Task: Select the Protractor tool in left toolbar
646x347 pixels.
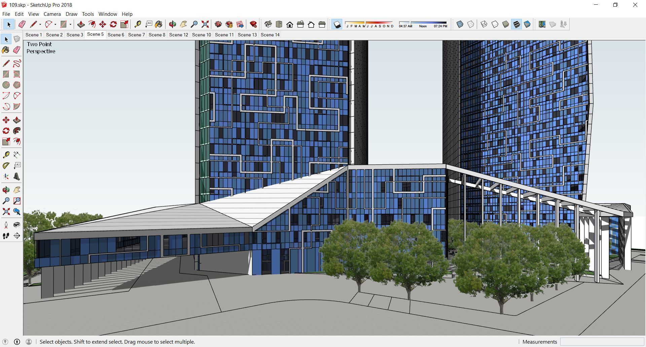Action: click(6, 166)
